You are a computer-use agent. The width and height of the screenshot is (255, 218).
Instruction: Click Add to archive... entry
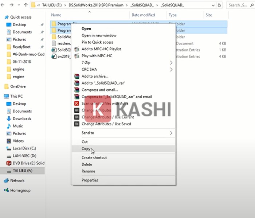click(95, 76)
